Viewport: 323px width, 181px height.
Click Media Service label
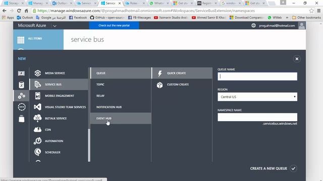tap(55, 73)
